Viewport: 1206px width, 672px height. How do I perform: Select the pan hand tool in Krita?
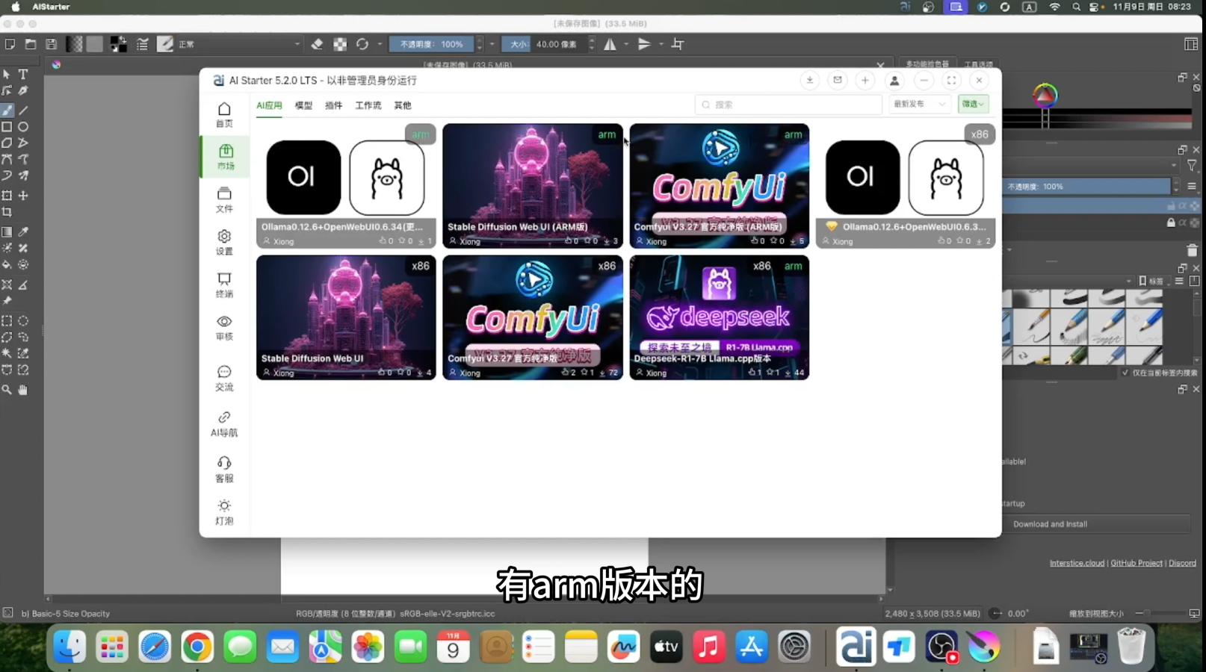[x=23, y=389]
